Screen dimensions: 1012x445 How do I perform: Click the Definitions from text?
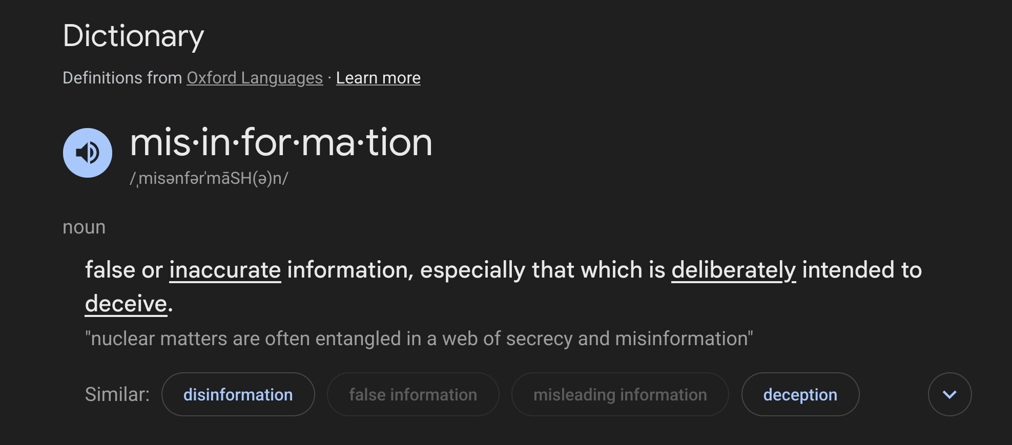pyautogui.click(x=122, y=78)
